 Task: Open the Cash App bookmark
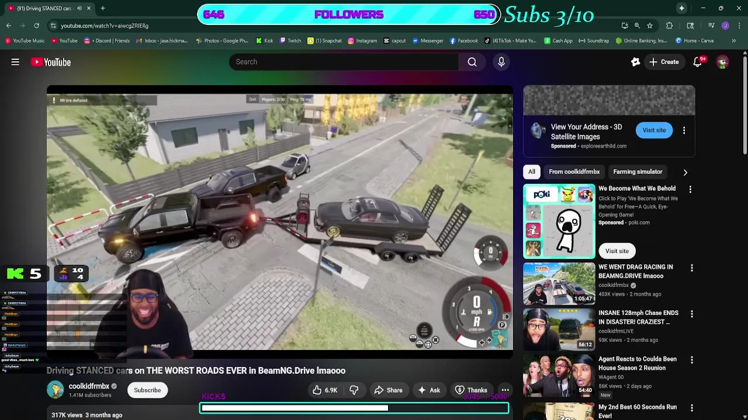point(558,41)
